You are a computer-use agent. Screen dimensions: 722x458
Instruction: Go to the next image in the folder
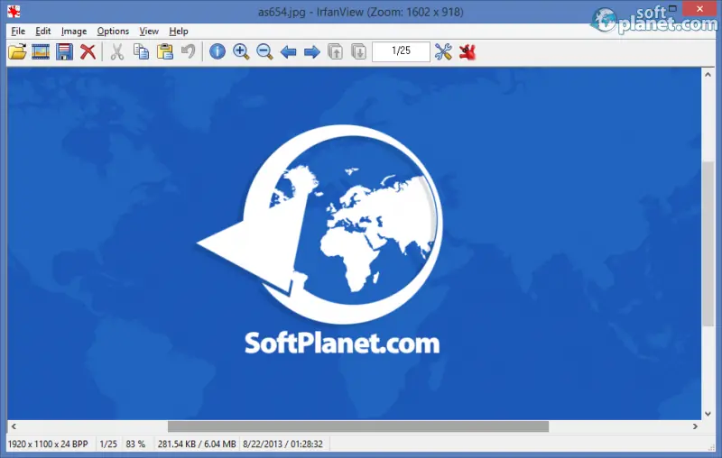coord(311,52)
